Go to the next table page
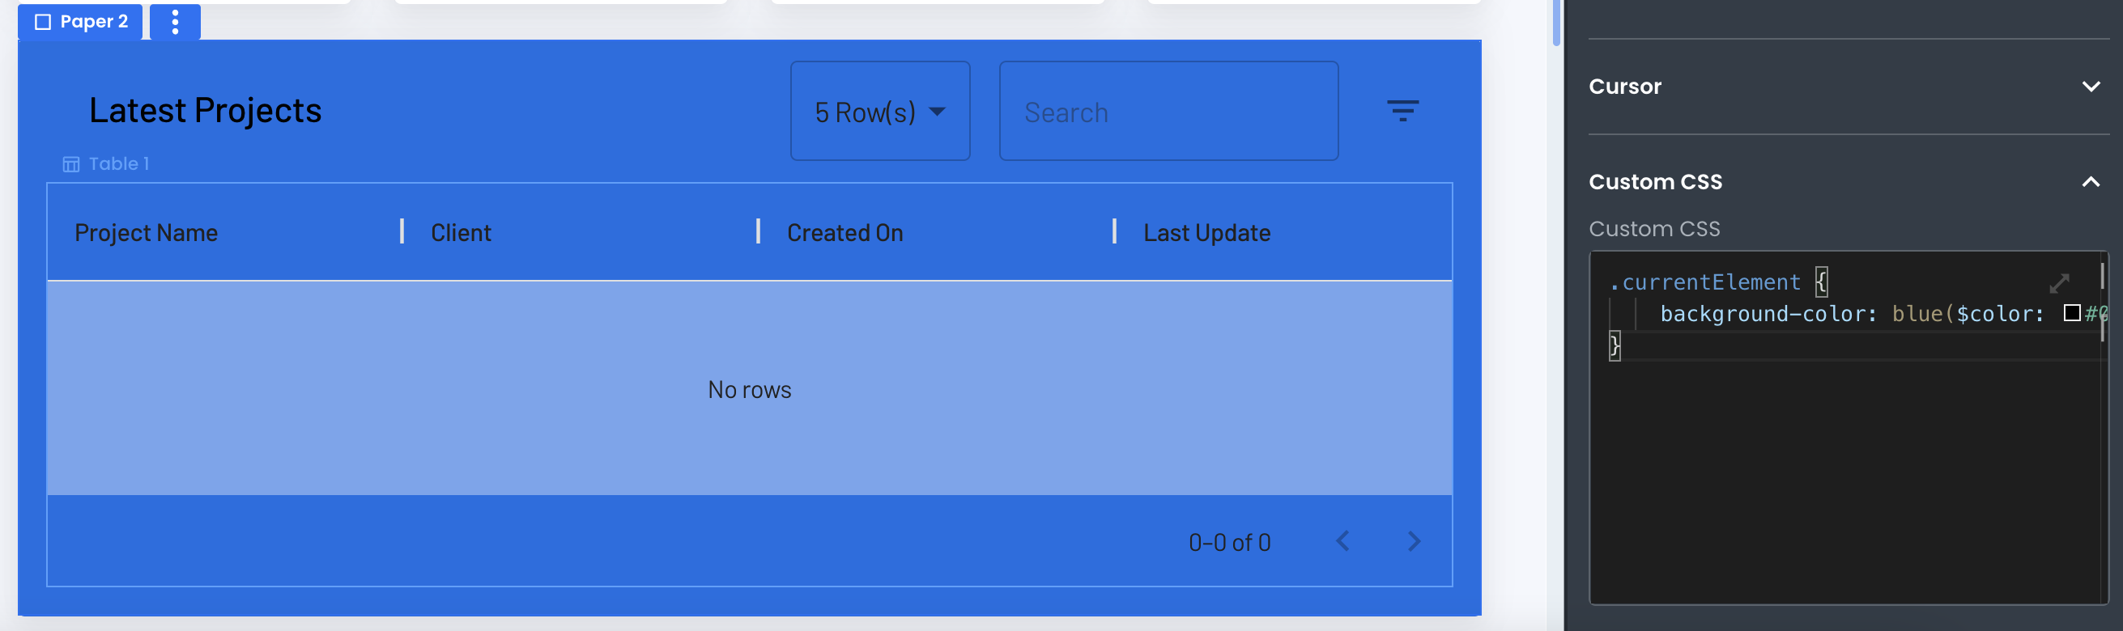2123x631 pixels. click(1415, 541)
